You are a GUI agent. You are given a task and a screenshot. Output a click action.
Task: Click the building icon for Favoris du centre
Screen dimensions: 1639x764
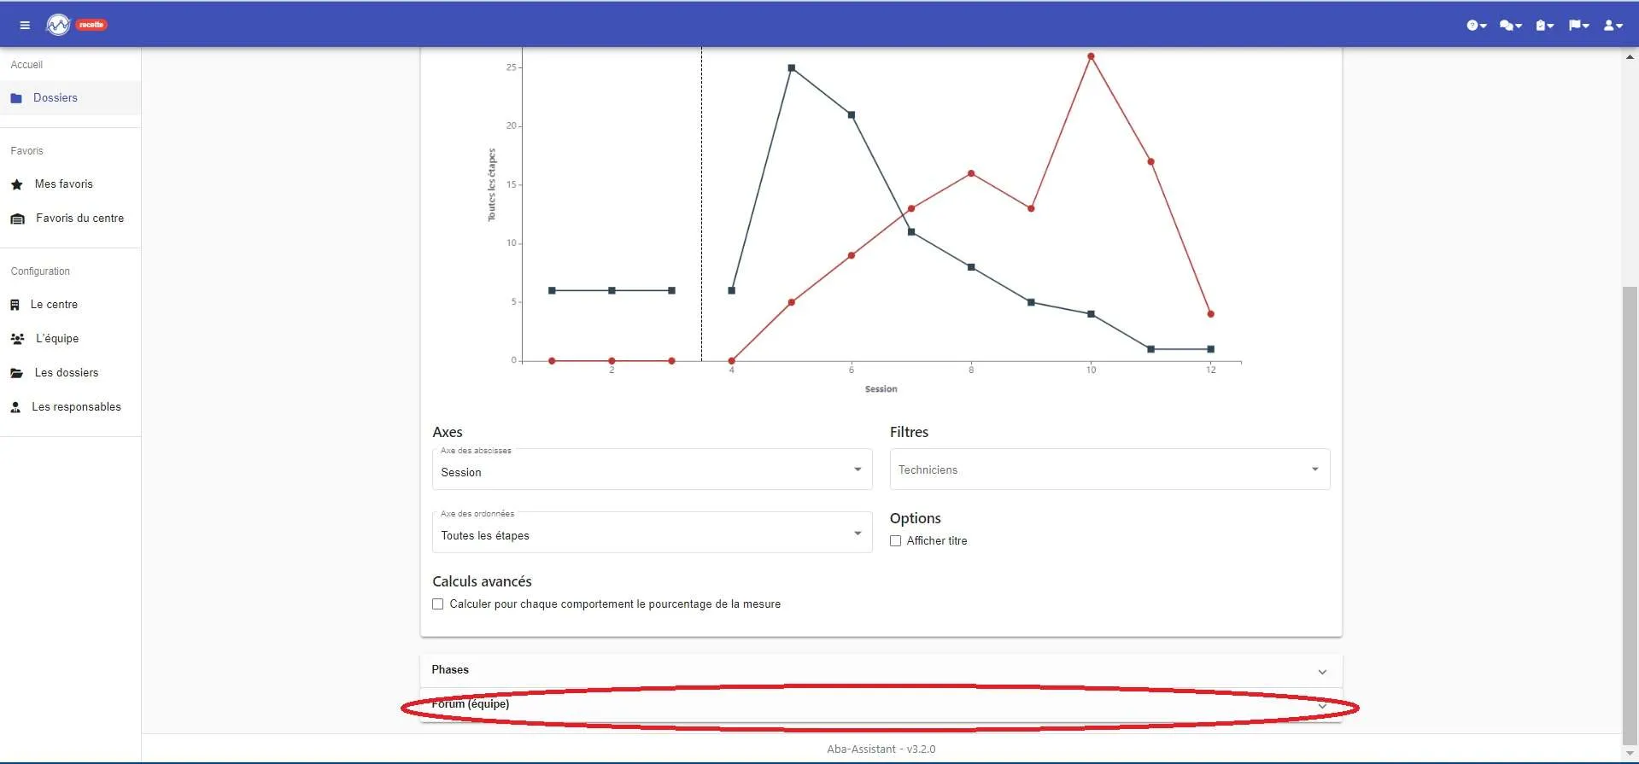pyautogui.click(x=17, y=219)
